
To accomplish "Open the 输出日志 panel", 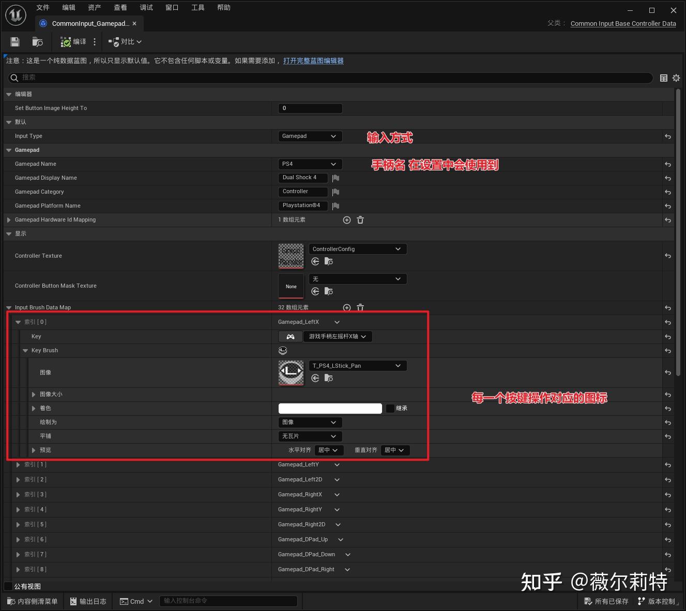I will (88, 601).
